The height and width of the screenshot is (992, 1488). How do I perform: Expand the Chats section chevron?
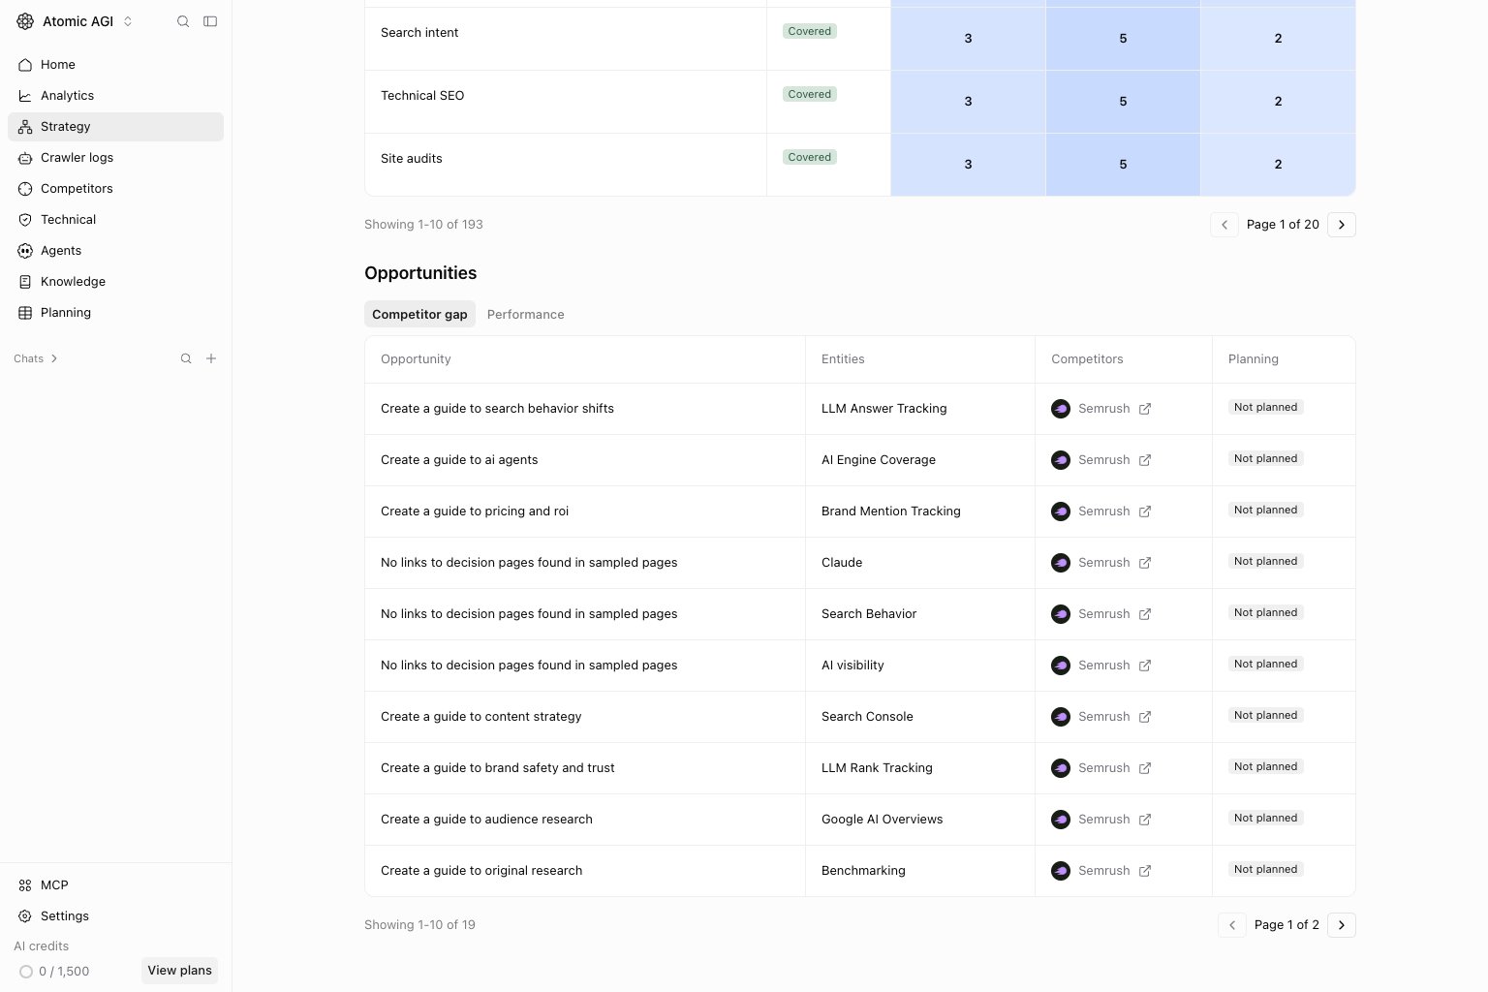point(54,358)
